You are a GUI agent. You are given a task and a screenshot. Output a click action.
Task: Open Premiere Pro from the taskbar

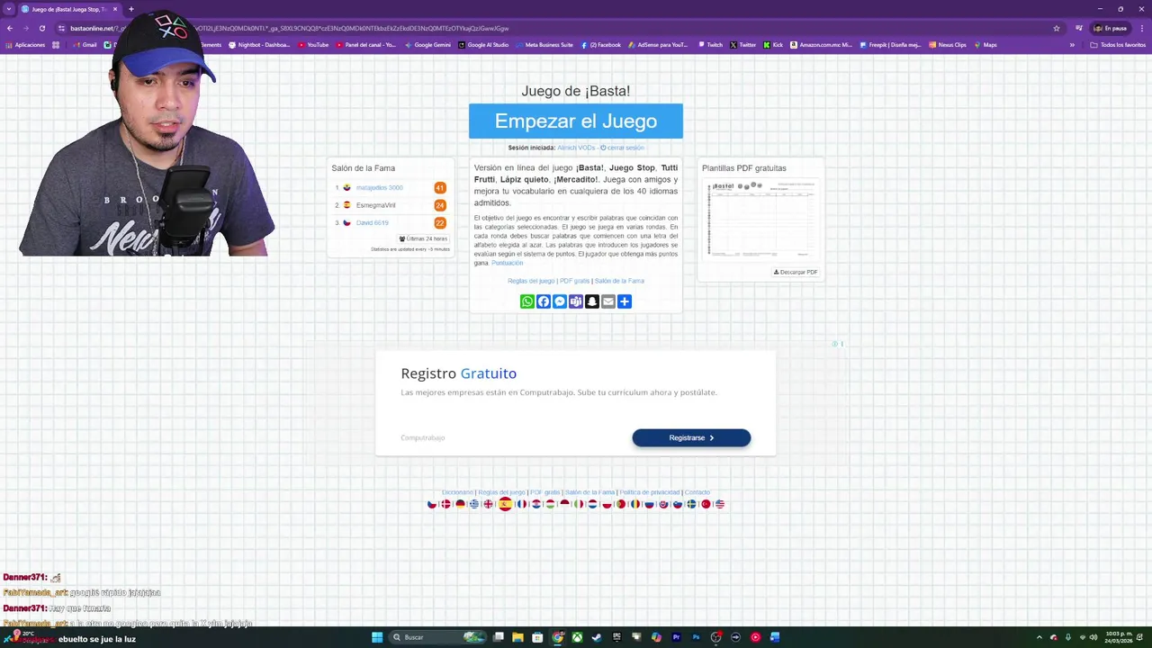point(676,637)
